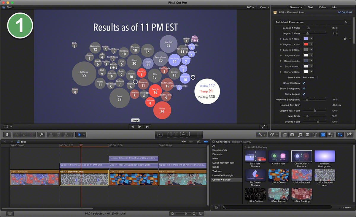Select Backgrounds generator category
Screen dimensions: 356x217
click(x=220, y=150)
